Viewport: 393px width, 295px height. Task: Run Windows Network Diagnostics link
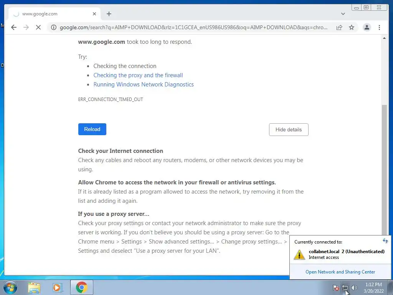144,85
